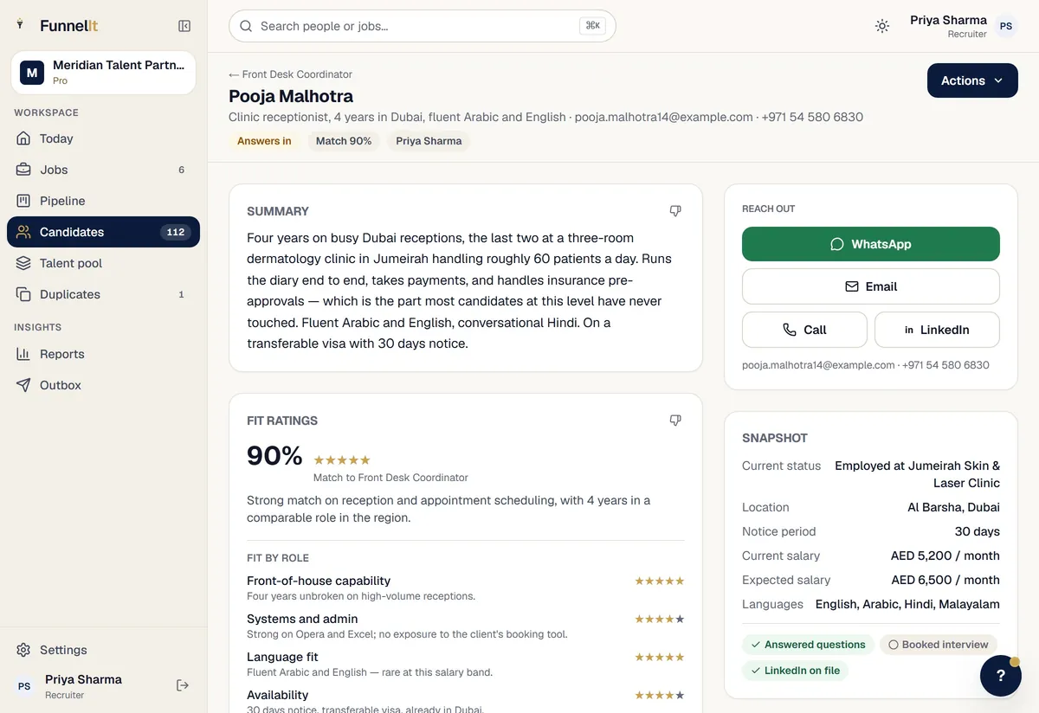Go to Jobs section
This screenshot has height=713, width=1039.
(103, 170)
